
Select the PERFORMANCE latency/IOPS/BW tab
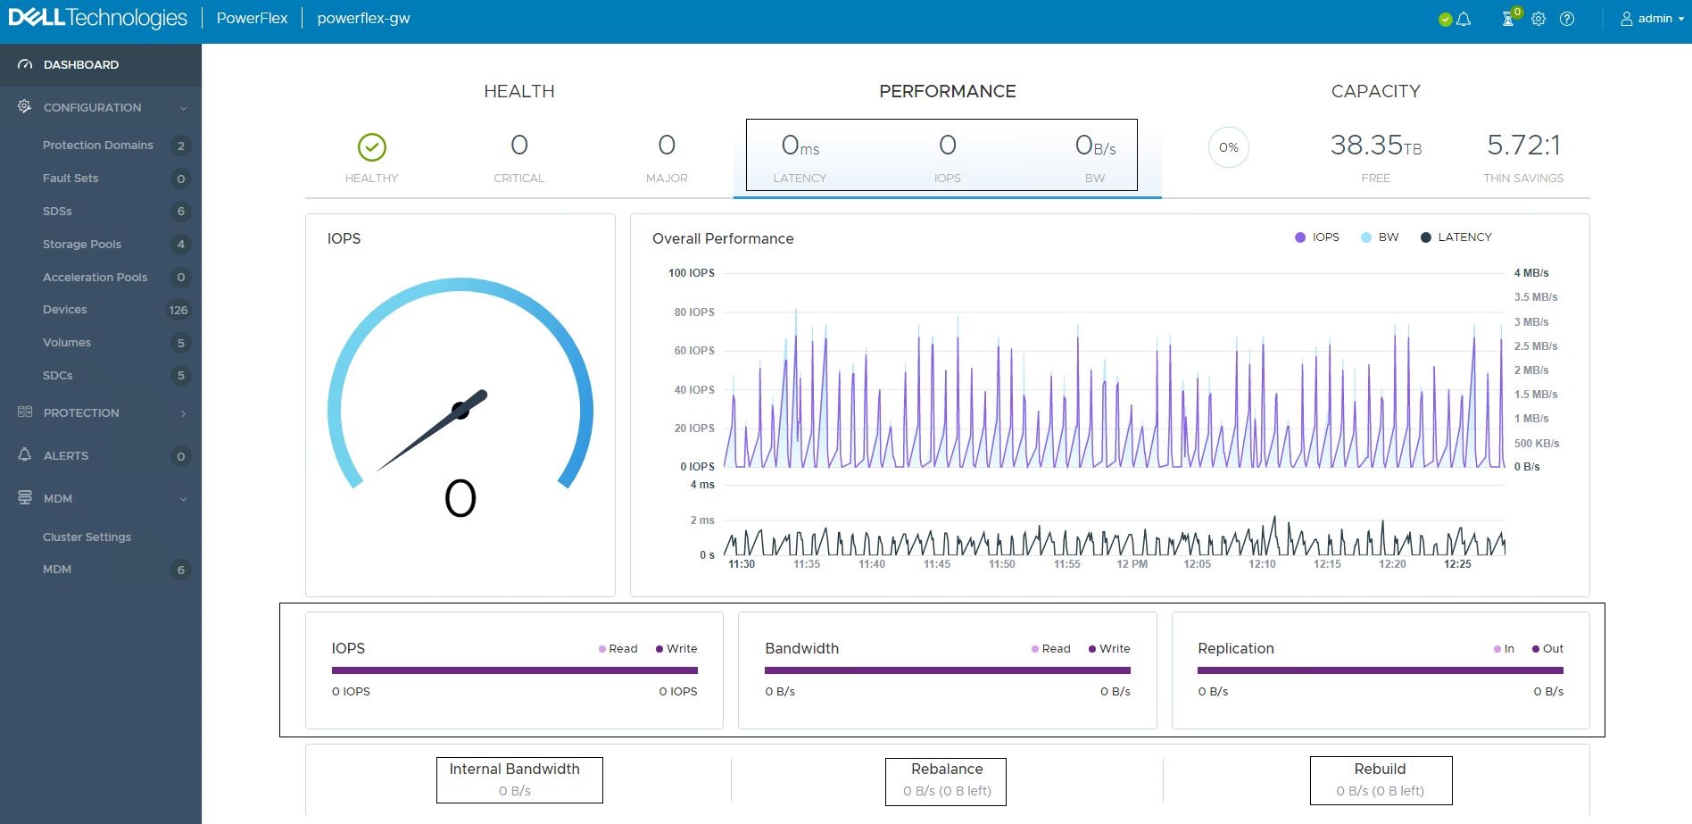(941, 154)
